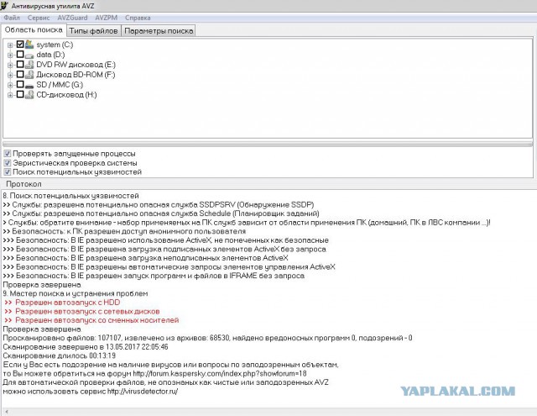Screen dimensions: 537x416
Task: Click line 'Сканирование завершено в 13.05.2017 22:05:46'
Action: pos(86,347)
